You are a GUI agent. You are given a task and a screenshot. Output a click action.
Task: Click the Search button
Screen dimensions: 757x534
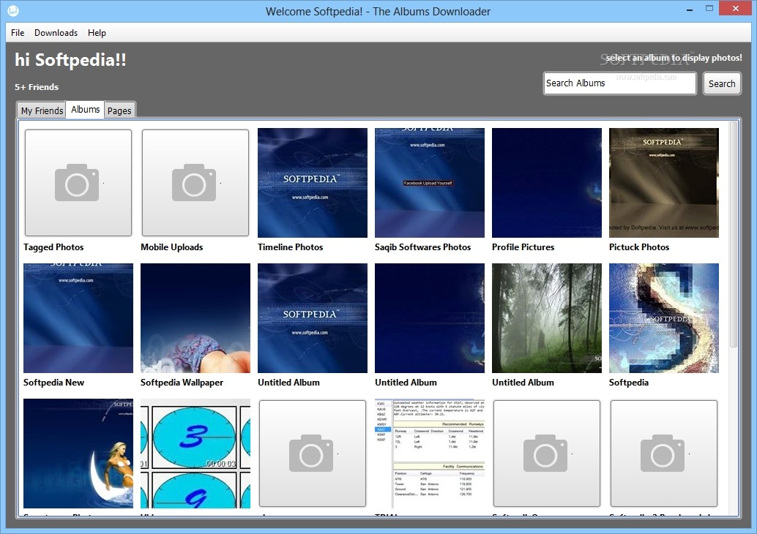pyautogui.click(x=722, y=83)
